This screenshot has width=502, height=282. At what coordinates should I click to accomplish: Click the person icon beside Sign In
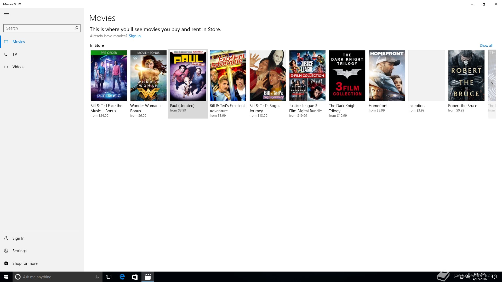pyautogui.click(x=6, y=238)
